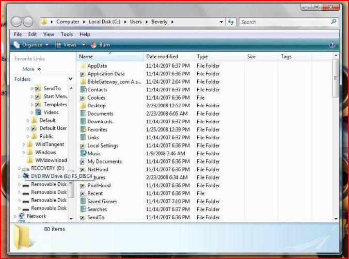Viewport: 349px width, 259px height.
Task: Click the Forward navigation arrow button
Action: point(28,22)
